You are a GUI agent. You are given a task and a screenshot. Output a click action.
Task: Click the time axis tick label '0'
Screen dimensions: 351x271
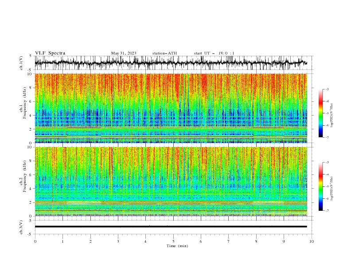click(35, 241)
